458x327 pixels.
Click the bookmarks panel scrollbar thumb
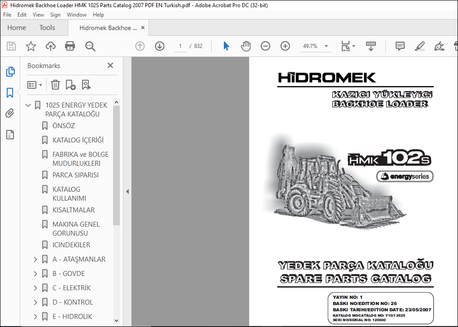[x=116, y=165]
